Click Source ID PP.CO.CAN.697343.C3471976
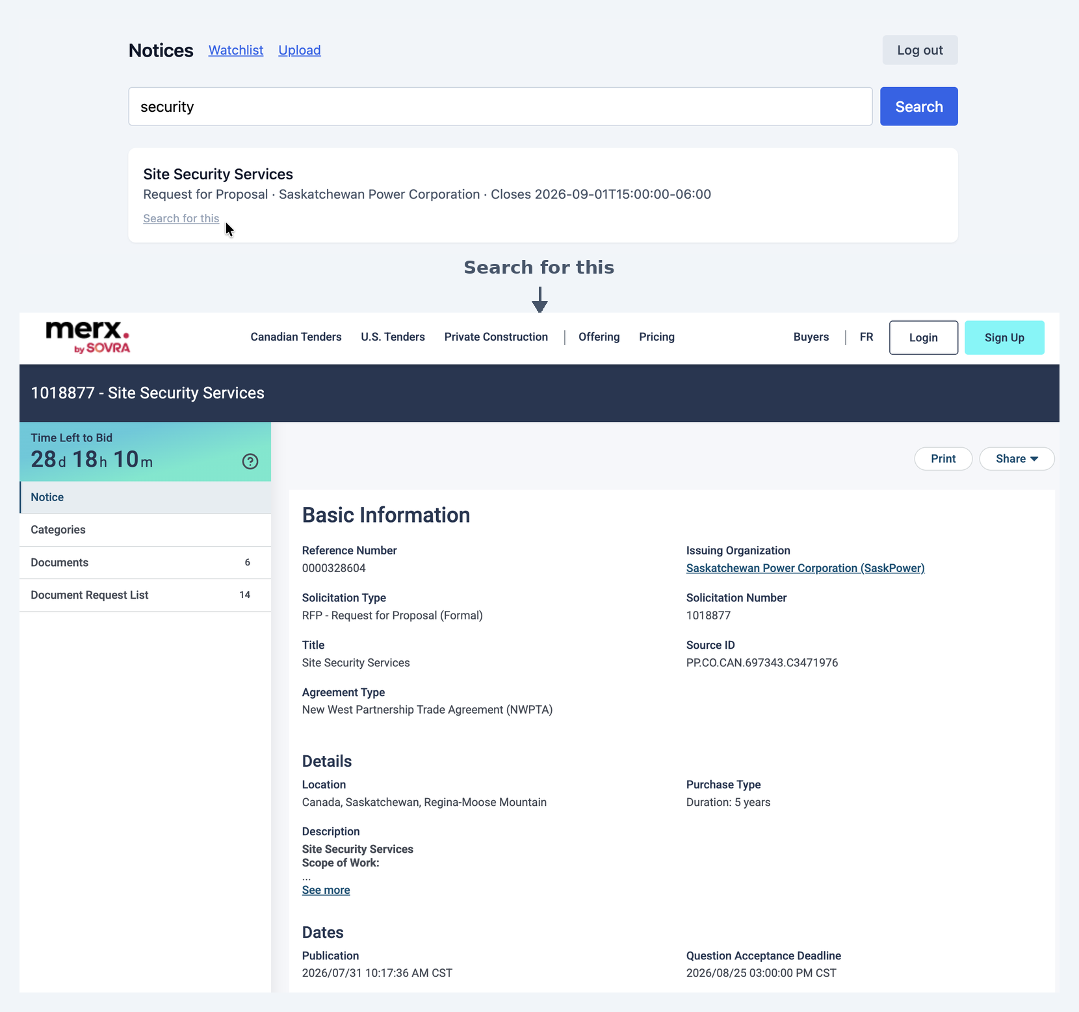The height and width of the screenshot is (1012, 1079). (762, 663)
